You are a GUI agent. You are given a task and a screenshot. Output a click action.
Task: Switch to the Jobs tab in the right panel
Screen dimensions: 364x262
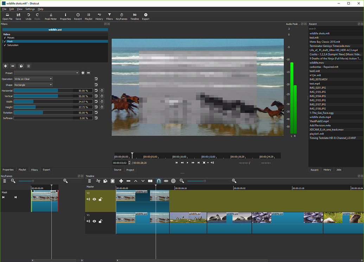[x=339, y=170]
